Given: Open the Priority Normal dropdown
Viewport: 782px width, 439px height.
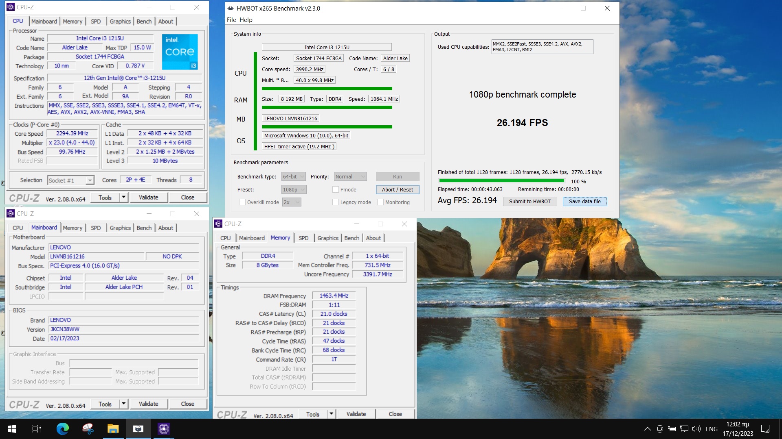Looking at the screenshot, I should (350, 176).
